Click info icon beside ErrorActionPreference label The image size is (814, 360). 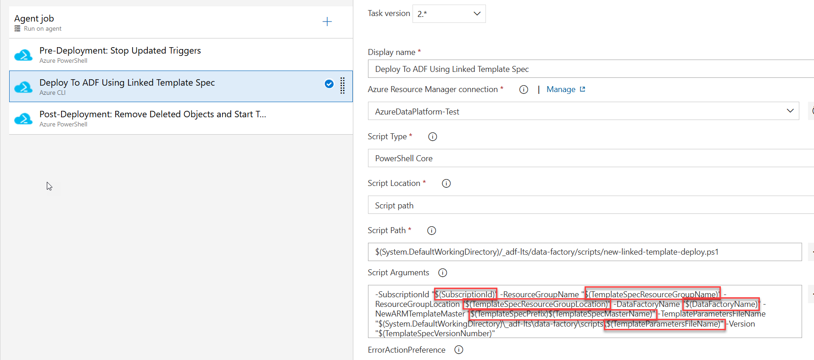tap(458, 350)
